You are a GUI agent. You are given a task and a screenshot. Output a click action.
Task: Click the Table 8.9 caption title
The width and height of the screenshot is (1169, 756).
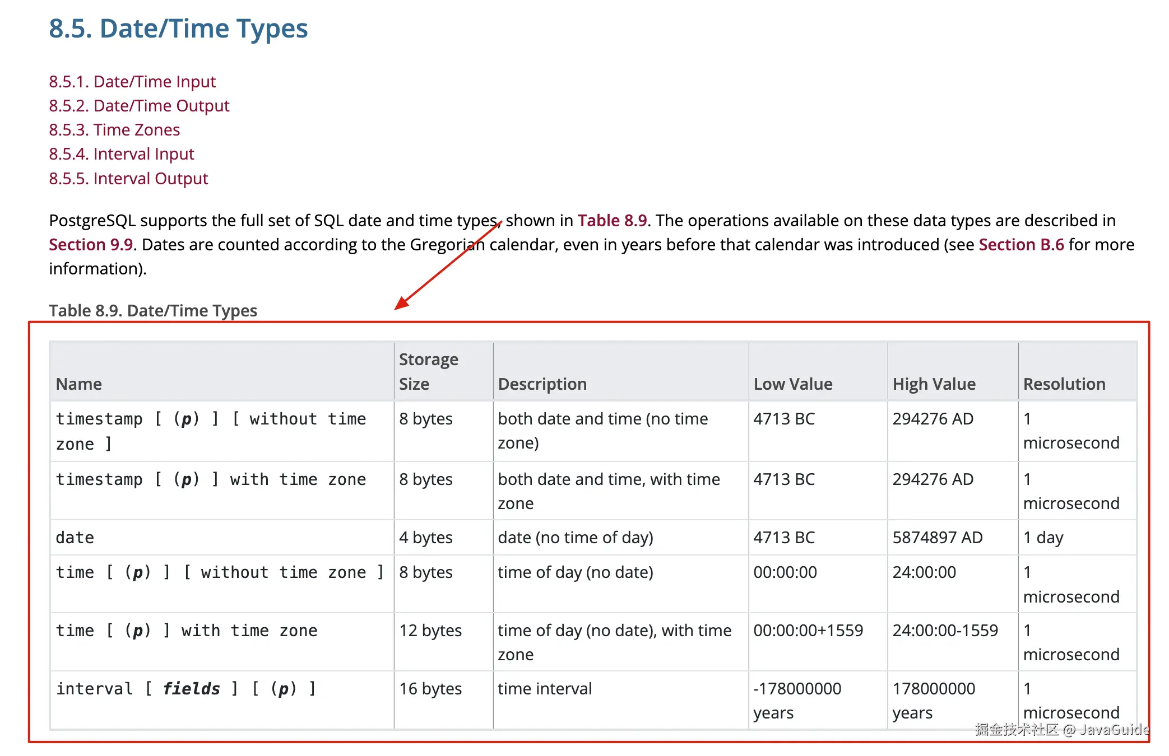point(152,311)
